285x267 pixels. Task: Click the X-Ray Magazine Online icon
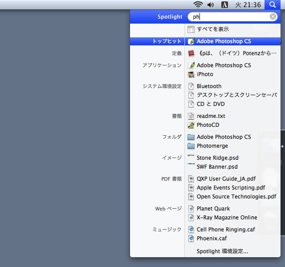[191, 218]
